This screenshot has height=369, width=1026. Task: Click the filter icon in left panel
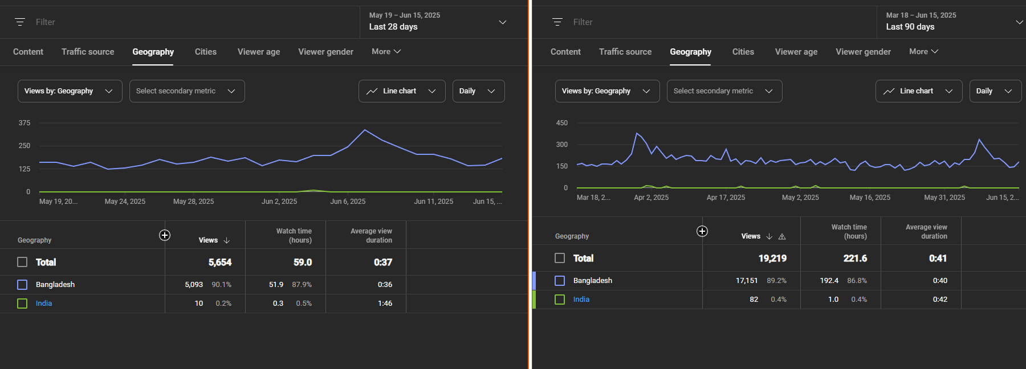point(20,22)
